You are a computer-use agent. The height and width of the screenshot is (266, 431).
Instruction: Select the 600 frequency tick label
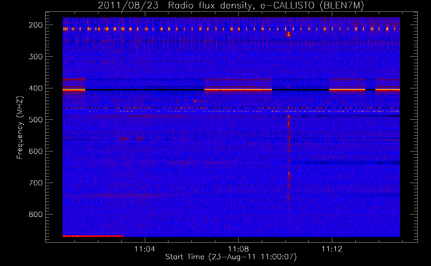[x=36, y=151]
